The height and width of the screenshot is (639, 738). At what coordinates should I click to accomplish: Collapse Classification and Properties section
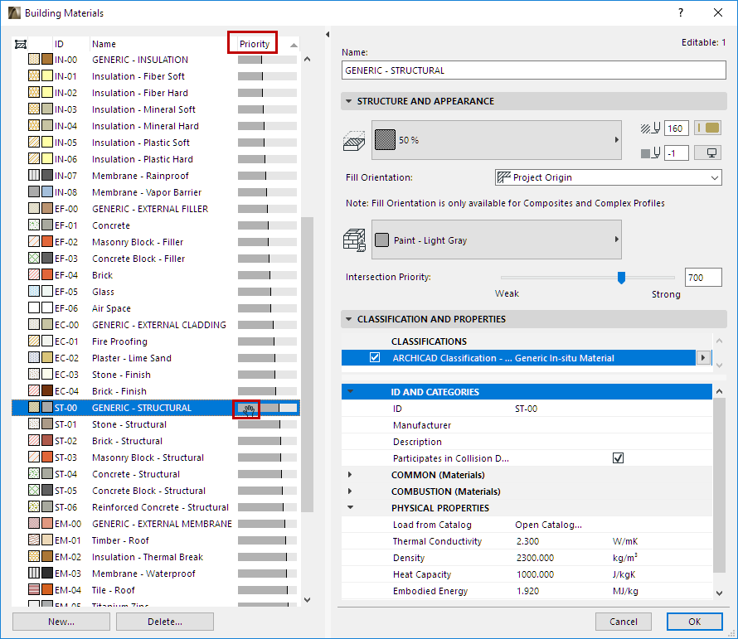coord(349,319)
